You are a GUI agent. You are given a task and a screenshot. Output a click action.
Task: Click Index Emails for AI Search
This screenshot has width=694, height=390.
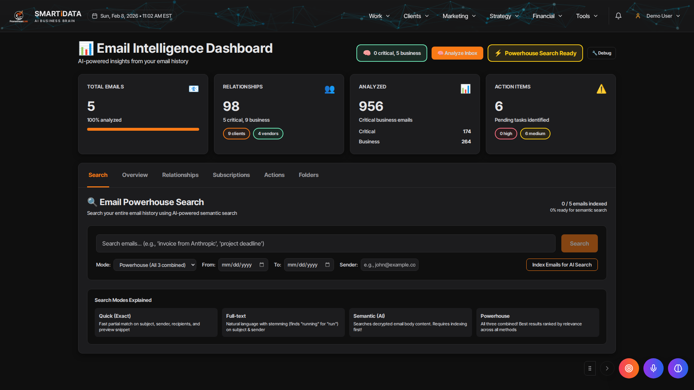pos(562,265)
